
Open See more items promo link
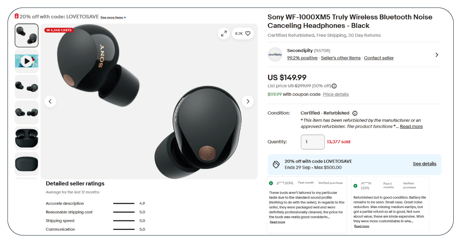pos(113,17)
